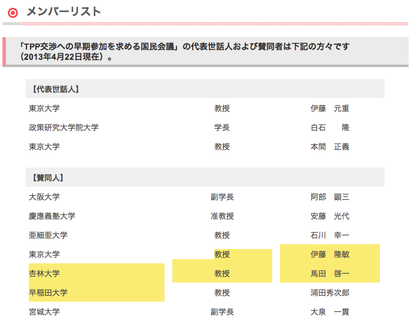Click 教授 in the 本間 正義 row
This screenshot has width=411, height=322.
coord(222,147)
